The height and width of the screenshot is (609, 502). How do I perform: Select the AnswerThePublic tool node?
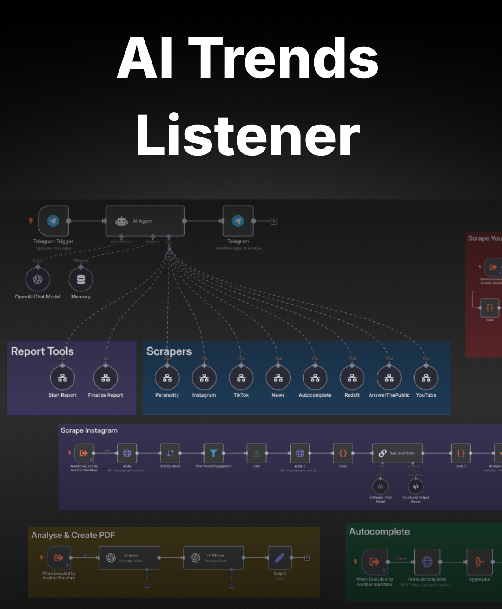[x=389, y=378]
